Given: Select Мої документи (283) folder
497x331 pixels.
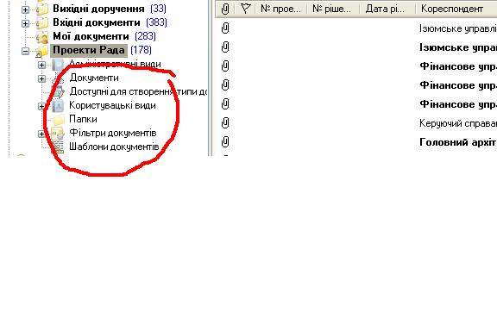Looking at the screenshot, I should [104, 36].
